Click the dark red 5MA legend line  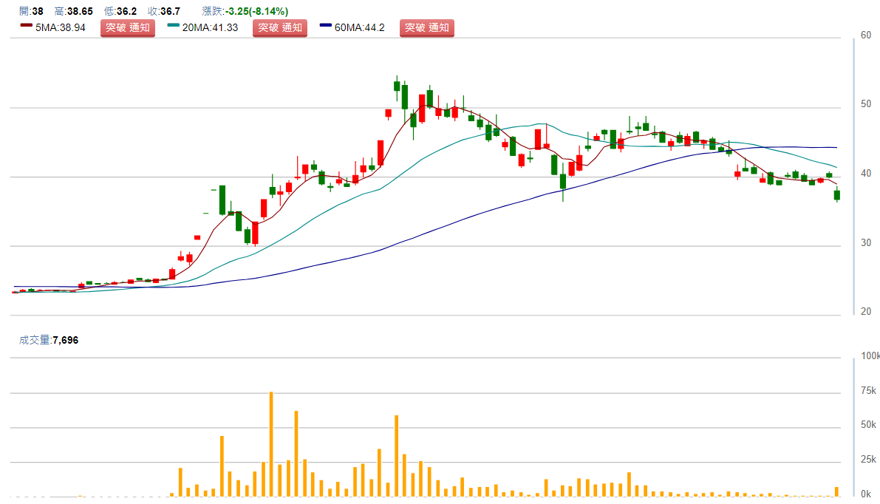[27, 27]
